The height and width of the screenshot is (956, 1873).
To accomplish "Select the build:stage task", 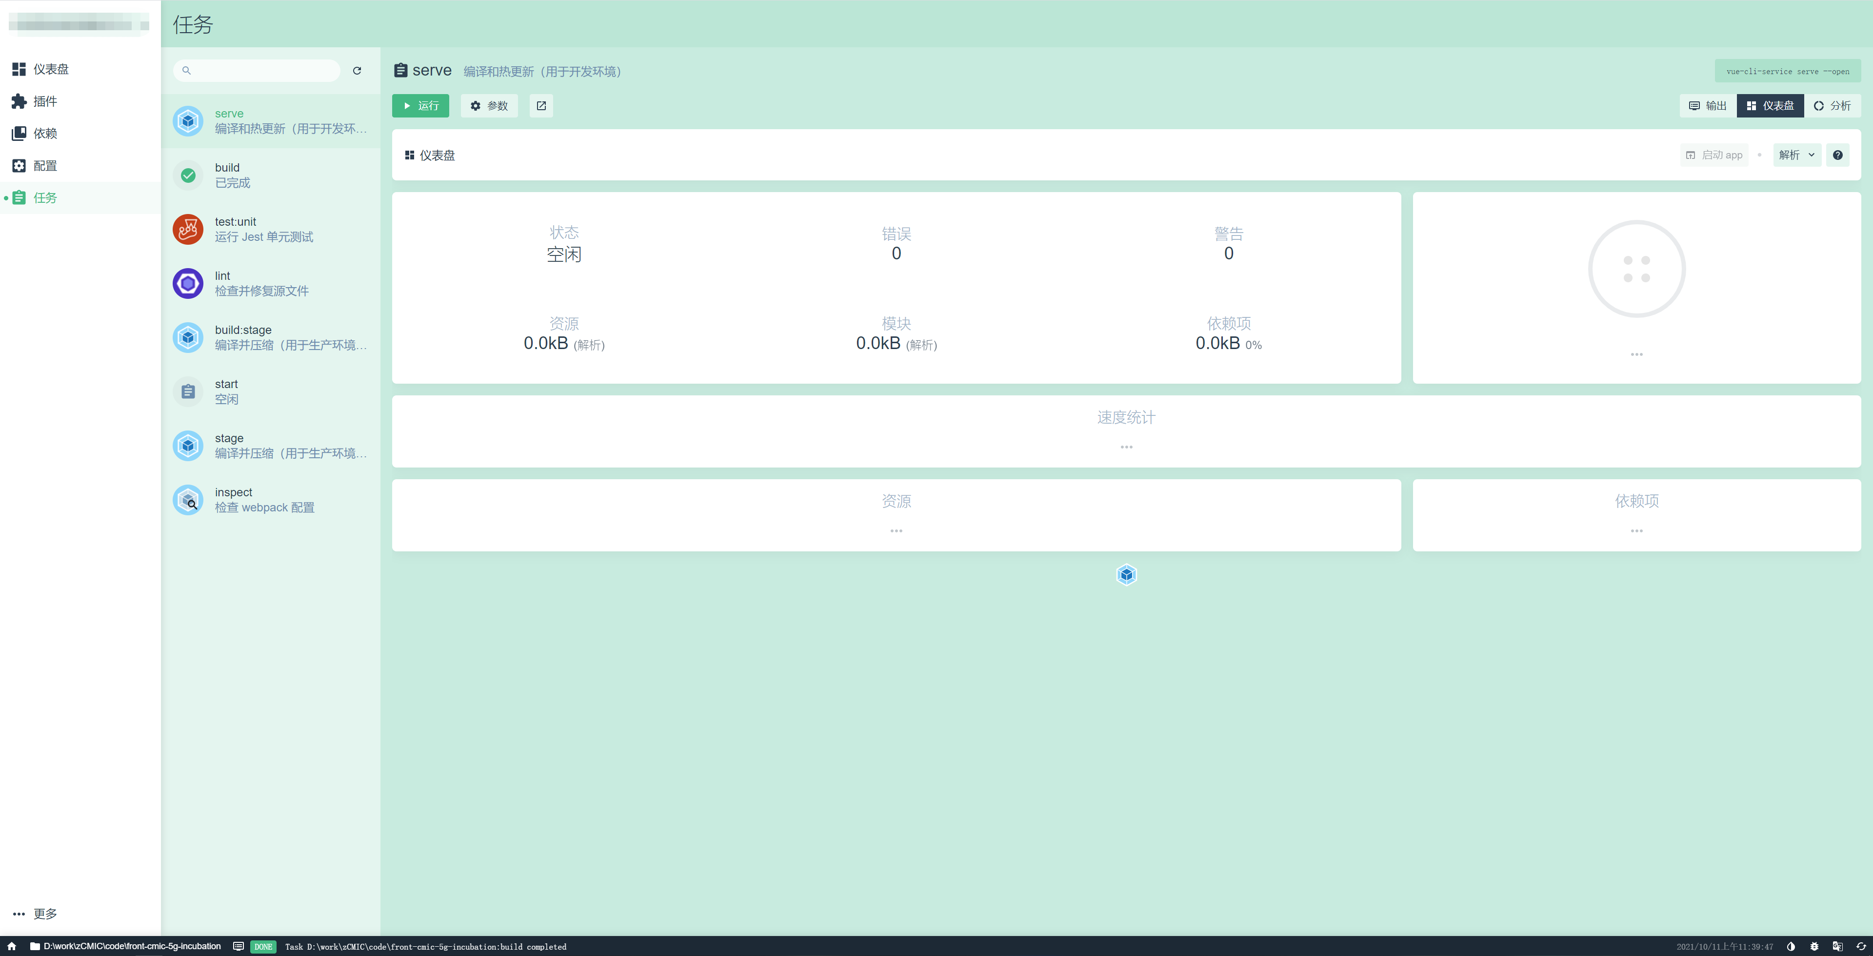I will coord(271,338).
